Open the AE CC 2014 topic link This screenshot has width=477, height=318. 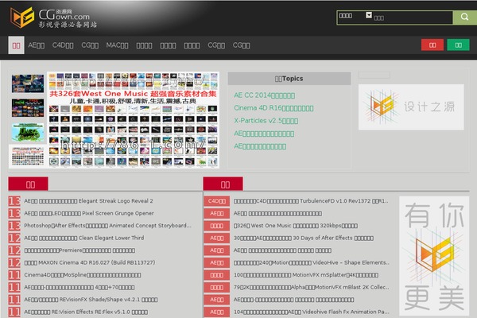[x=264, y=95]
